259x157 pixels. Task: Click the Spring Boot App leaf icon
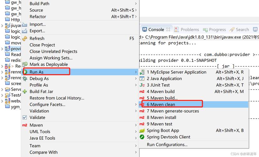[142, 131]
